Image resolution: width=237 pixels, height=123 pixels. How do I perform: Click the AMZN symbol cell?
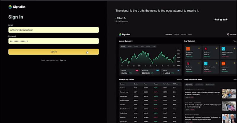pos(136,101)
